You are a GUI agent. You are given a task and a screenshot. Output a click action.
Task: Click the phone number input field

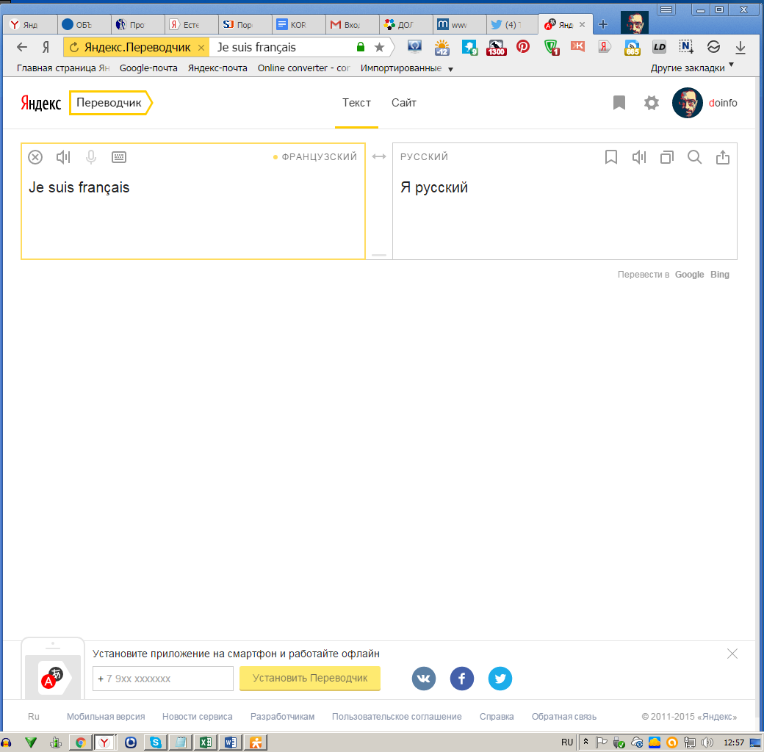(x=163, y=679)
